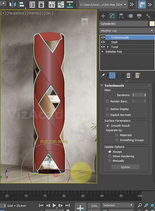Open the Standard shading viewport menu
Viewport: 155px width, 211px height.
tap(35, 13)
